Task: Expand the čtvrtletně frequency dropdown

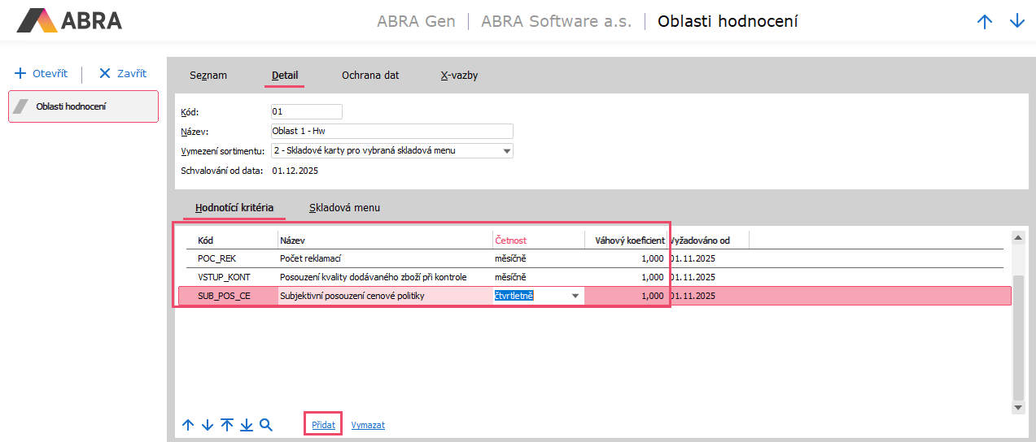Action: pos(575,297)
